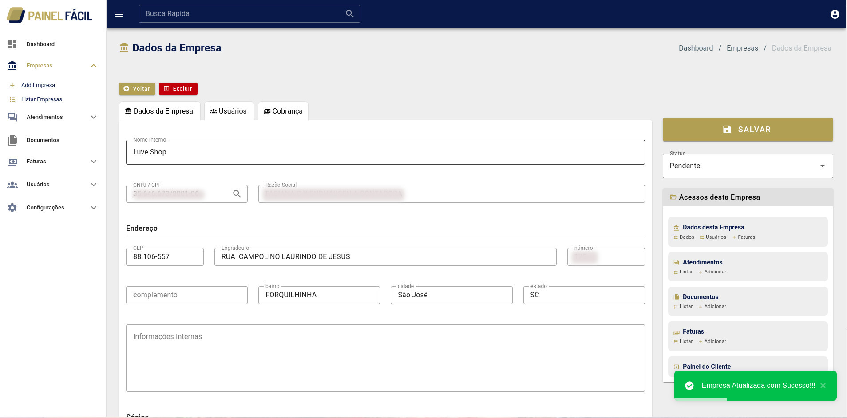Open the Dados desta Empresa access link
Image resolution: width=847 pixels, height=418 pixels.
tap(713, 227)
